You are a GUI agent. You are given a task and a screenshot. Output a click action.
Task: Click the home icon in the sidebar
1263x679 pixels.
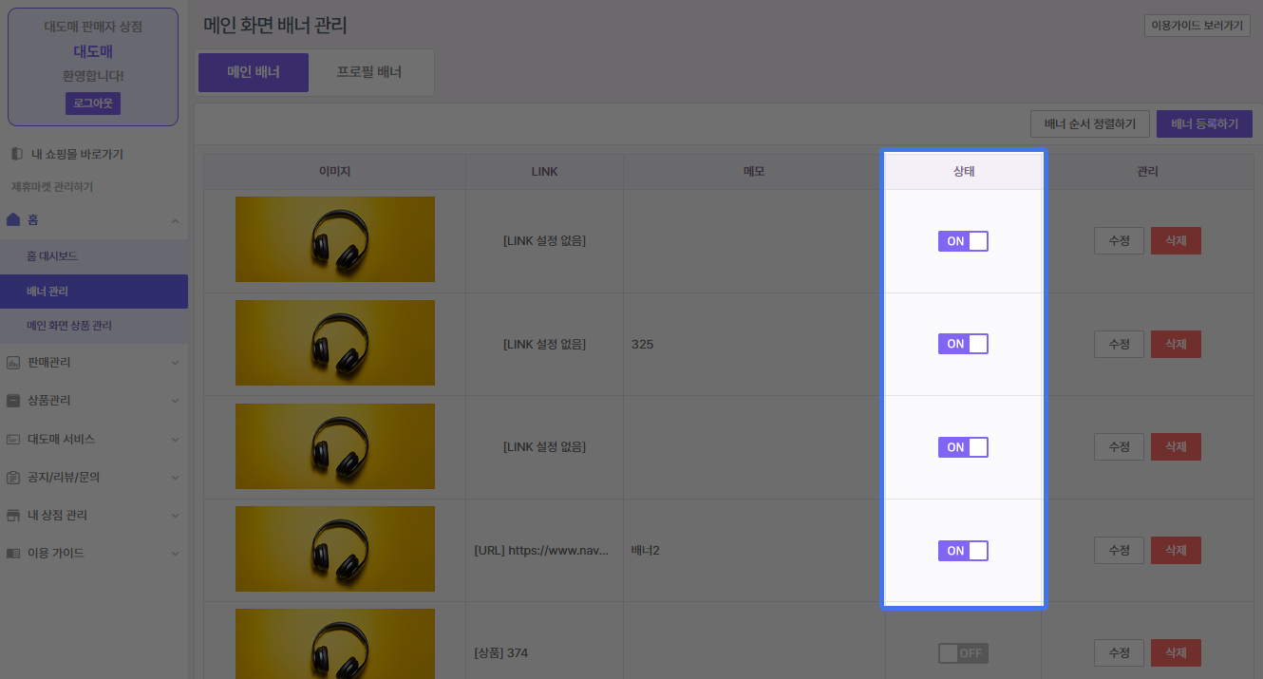click(x=13, y=219)
